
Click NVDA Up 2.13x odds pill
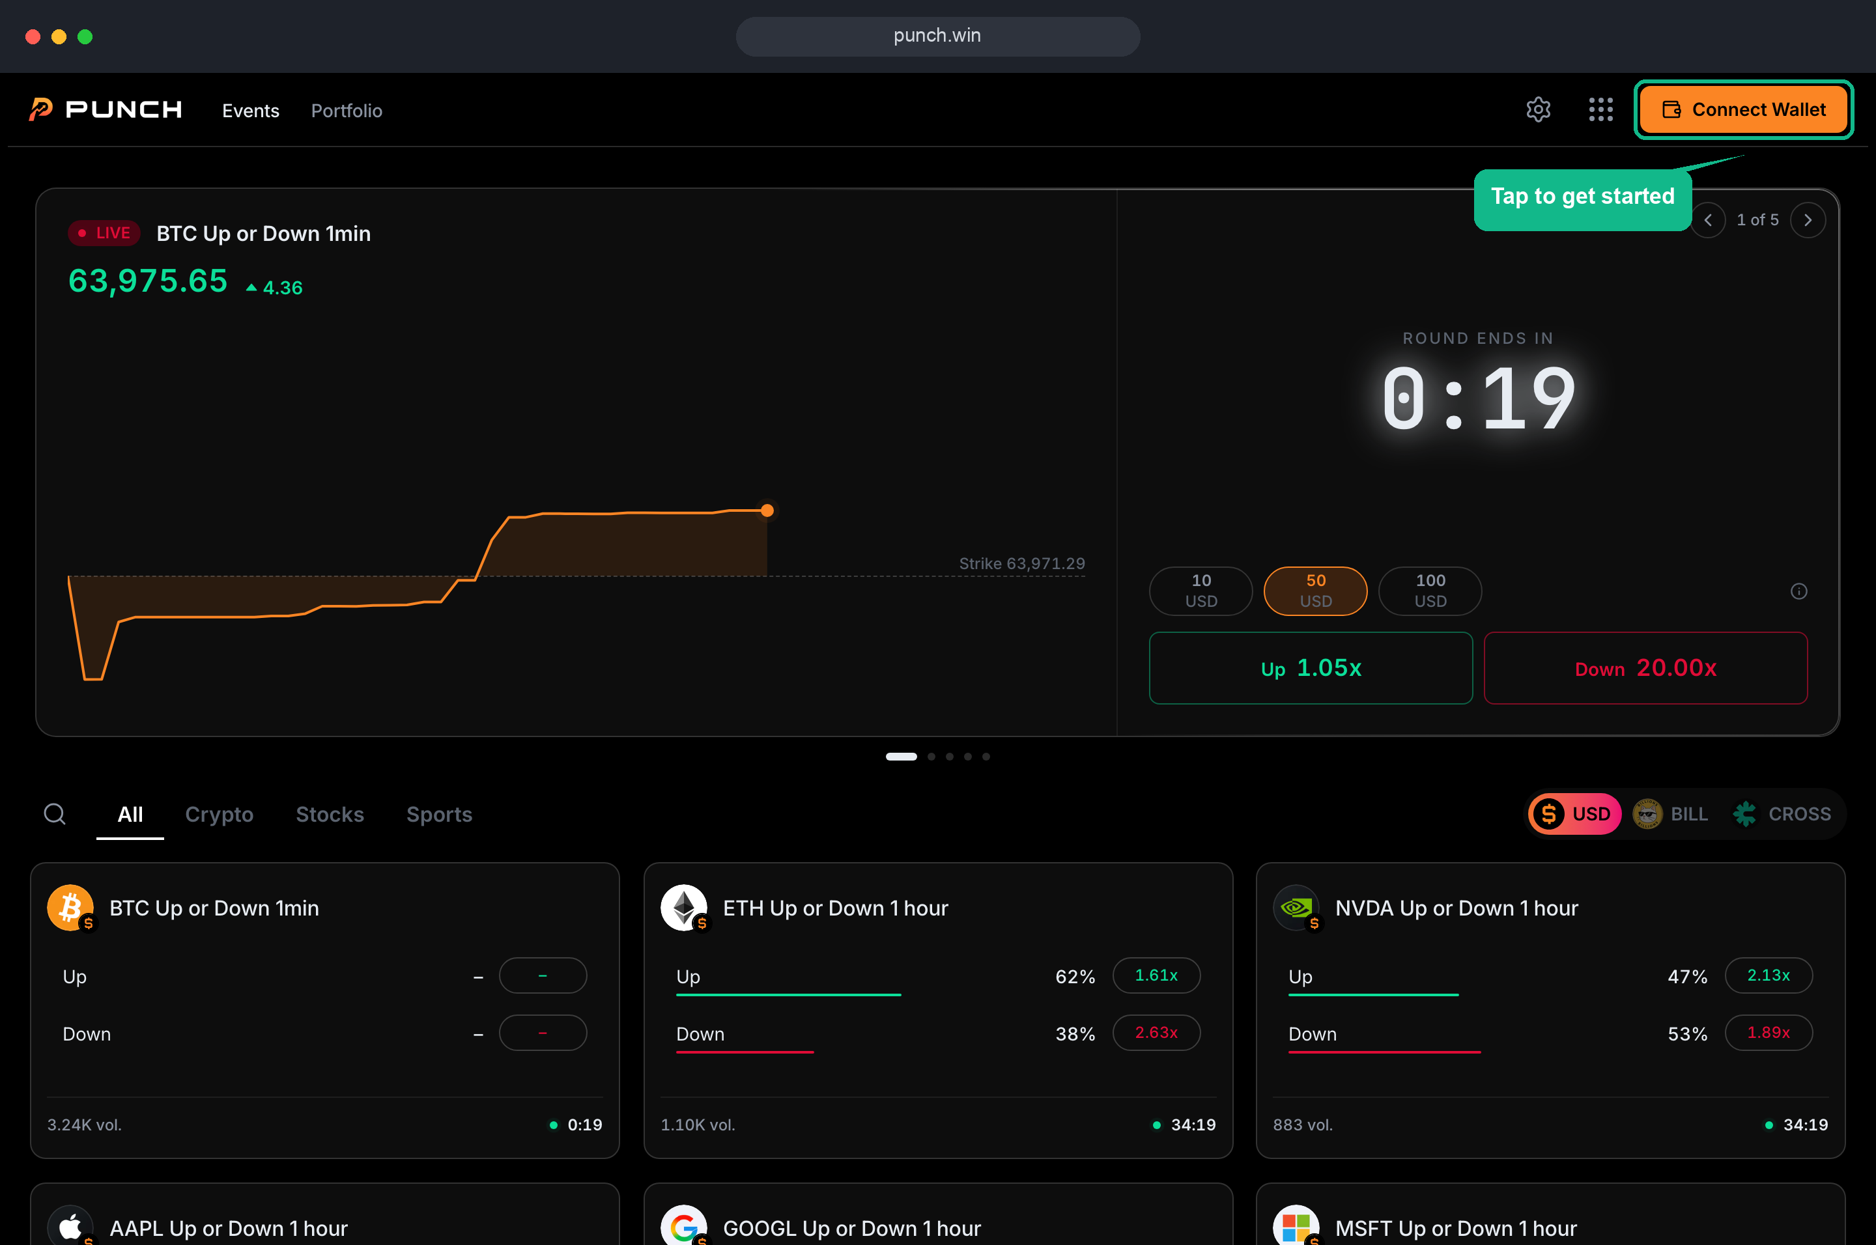click(1769, 975)
